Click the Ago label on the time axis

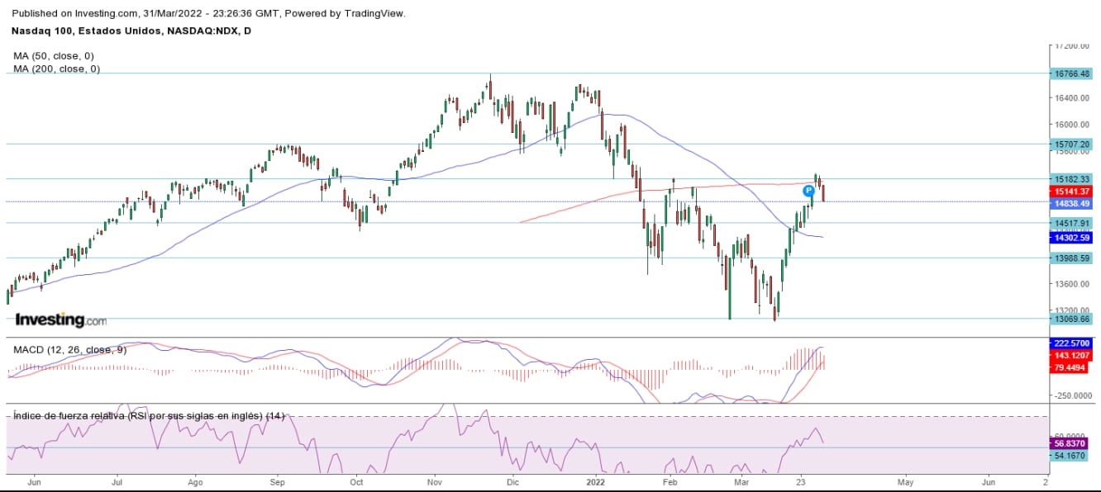pyautogui.click(x=195, y=480)
